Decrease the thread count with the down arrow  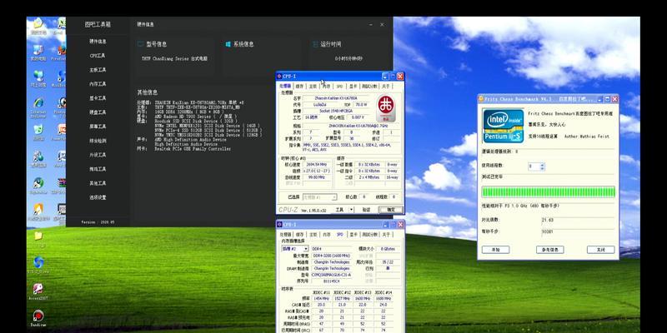542,168
